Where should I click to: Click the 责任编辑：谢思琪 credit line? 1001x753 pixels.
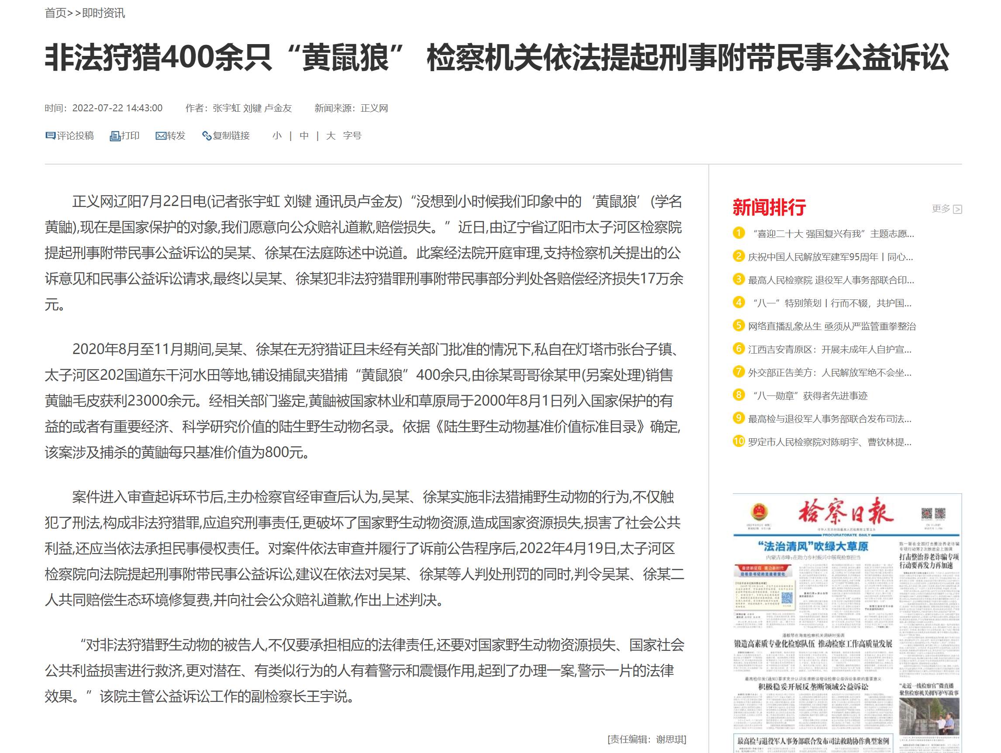click(x=647, y=739)
